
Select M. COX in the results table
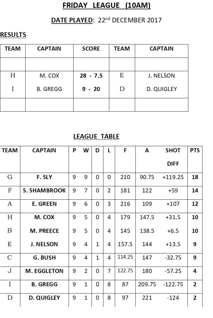pos(49,76)
